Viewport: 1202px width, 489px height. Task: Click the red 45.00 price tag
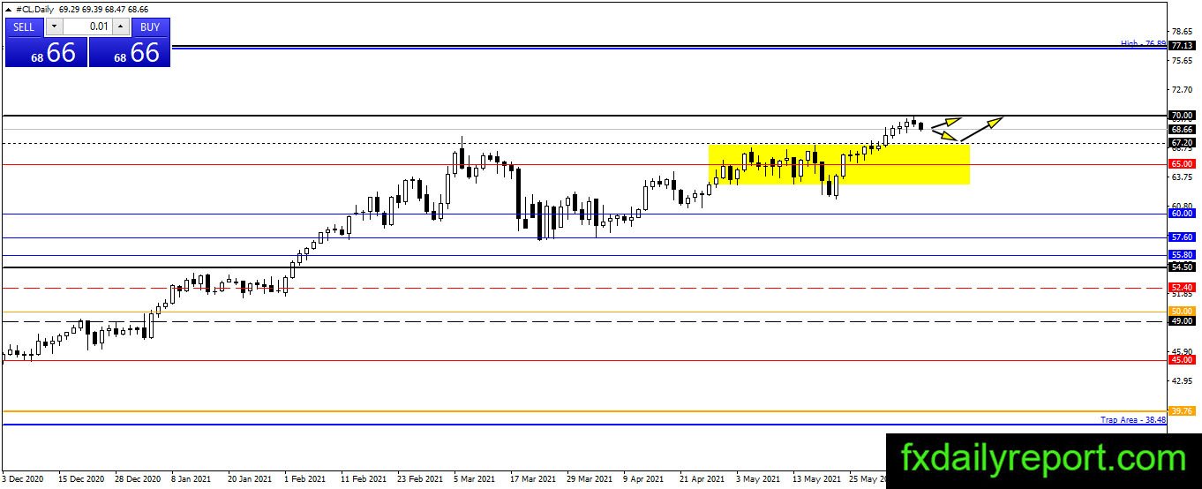coord(1182,360)
